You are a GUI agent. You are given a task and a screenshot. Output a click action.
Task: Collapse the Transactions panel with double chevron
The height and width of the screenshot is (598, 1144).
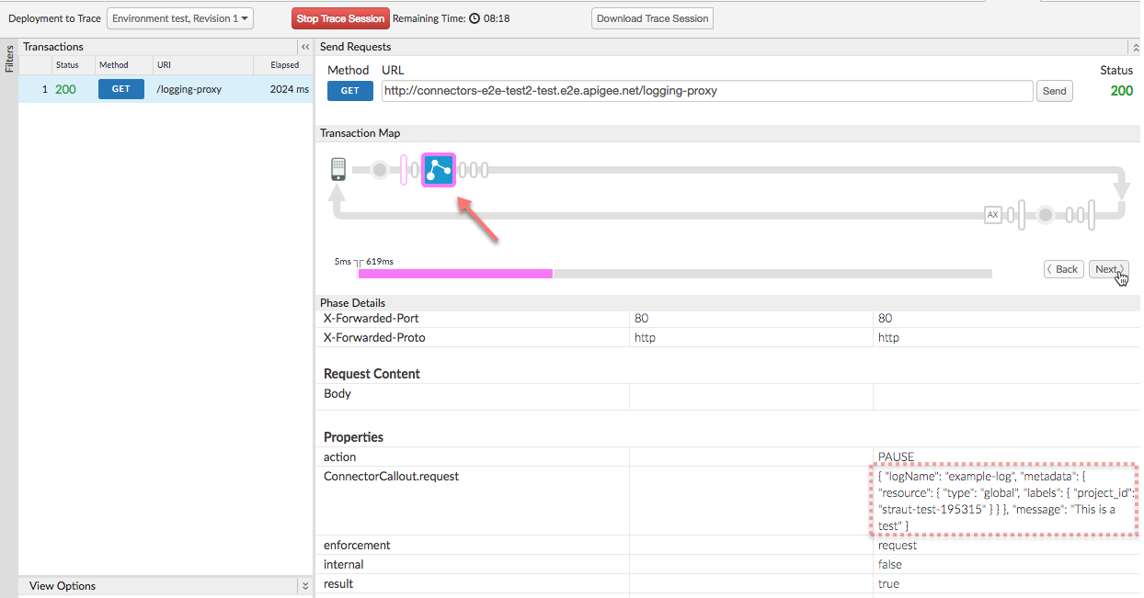[305, 47]
